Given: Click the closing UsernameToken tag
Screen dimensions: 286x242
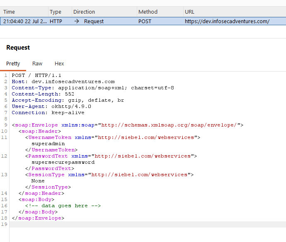Looking at the screenshot, I should click(x=51, y=150).
